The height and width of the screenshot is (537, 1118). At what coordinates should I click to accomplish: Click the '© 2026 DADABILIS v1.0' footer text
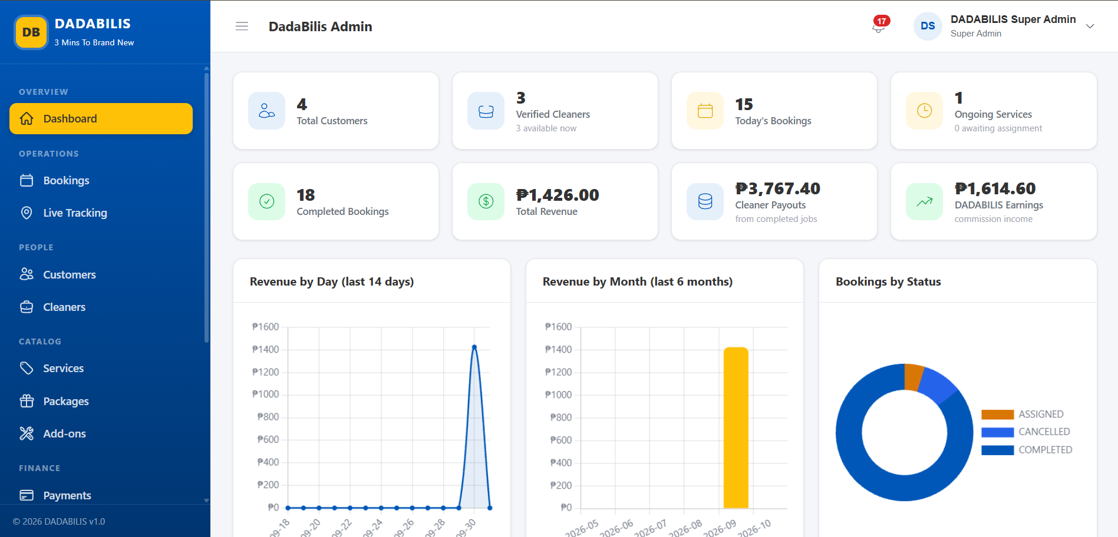(59, 522)
